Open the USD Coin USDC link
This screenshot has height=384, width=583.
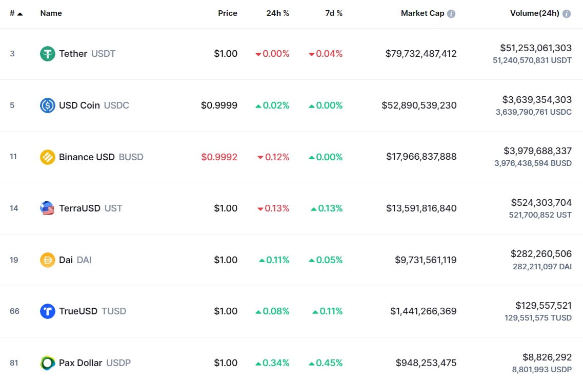94,105
